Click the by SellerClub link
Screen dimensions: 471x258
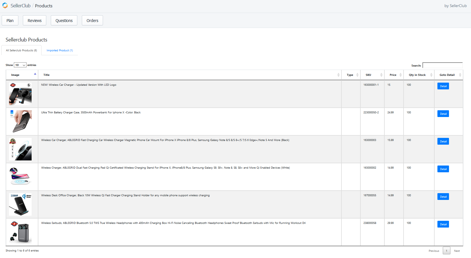point(455,6)
